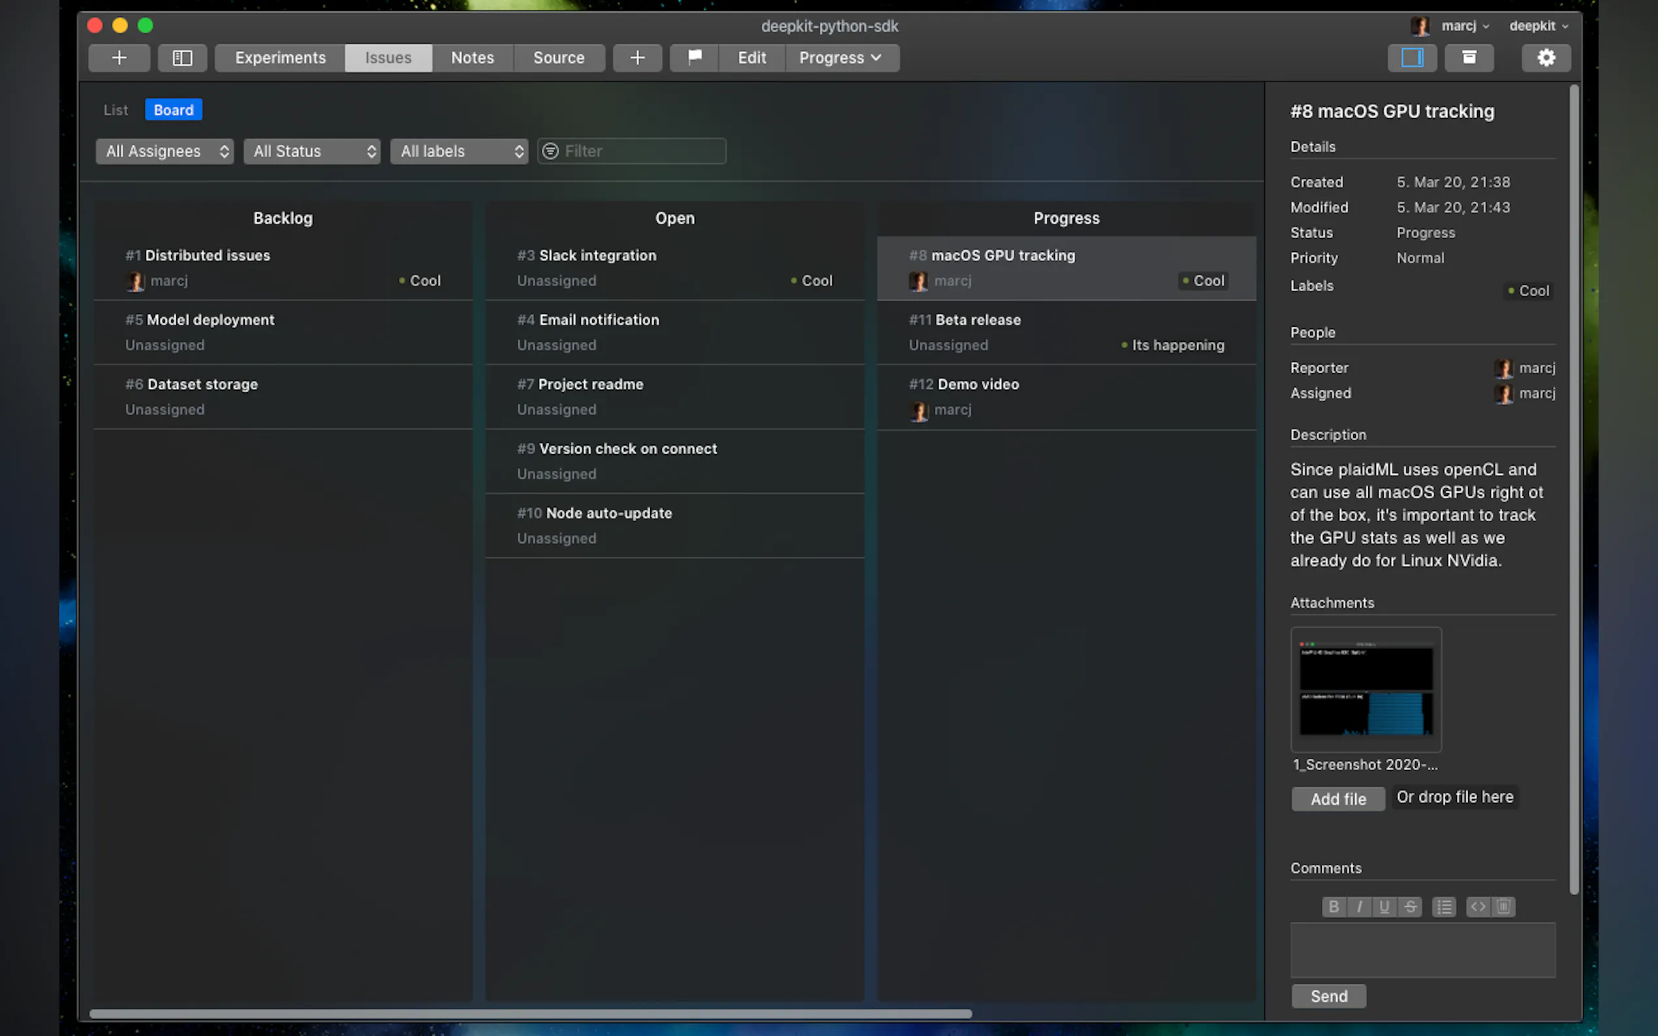Expand the Progress status dropdown
Viewport: 1658px width, 1036px height.
click(x=841, y=57)
